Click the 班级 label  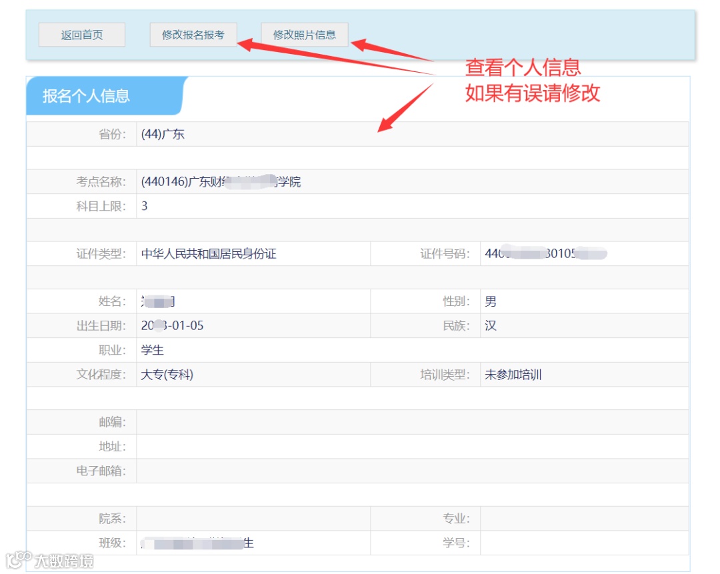coord(112,543)
